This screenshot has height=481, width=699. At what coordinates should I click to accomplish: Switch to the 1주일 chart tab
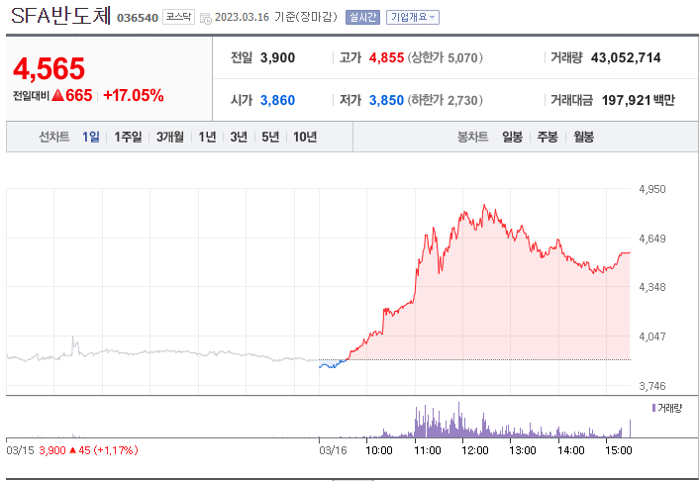click(128, 137)
